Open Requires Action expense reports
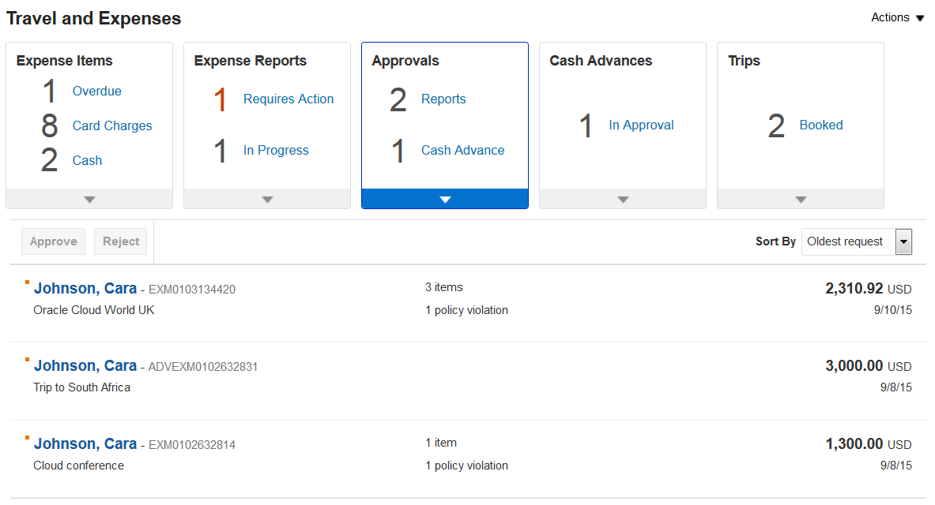This screenshot has width=935, height=505. (x=288, y=99)
